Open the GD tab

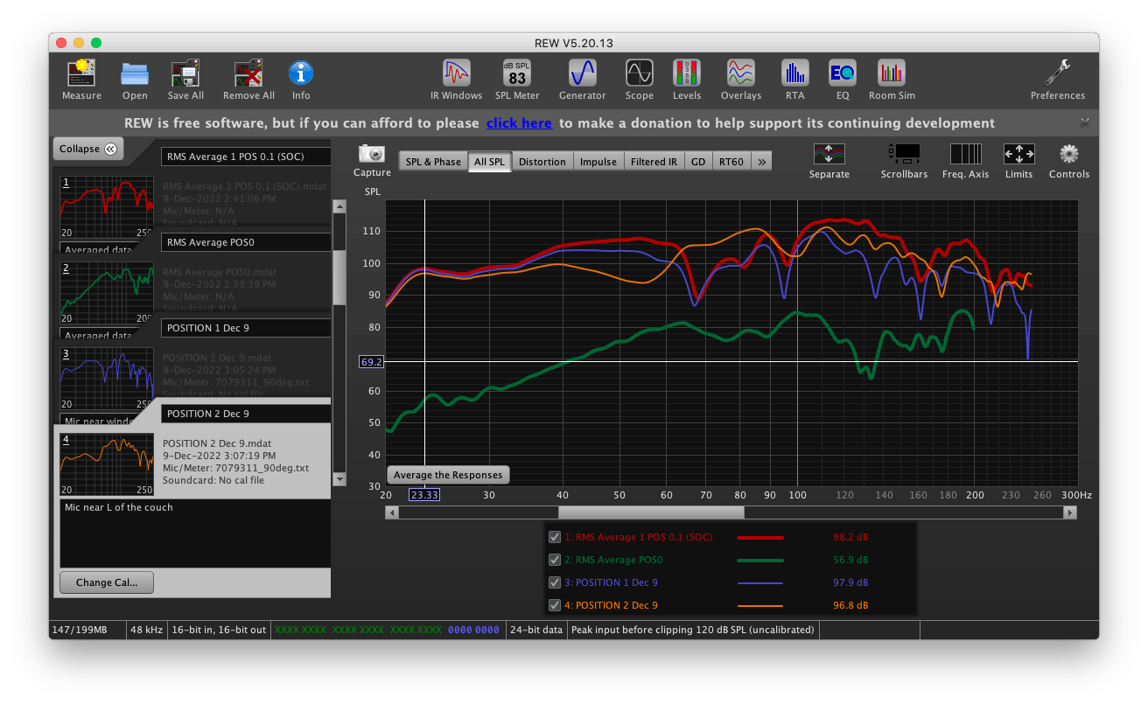[x=698, y=162]
